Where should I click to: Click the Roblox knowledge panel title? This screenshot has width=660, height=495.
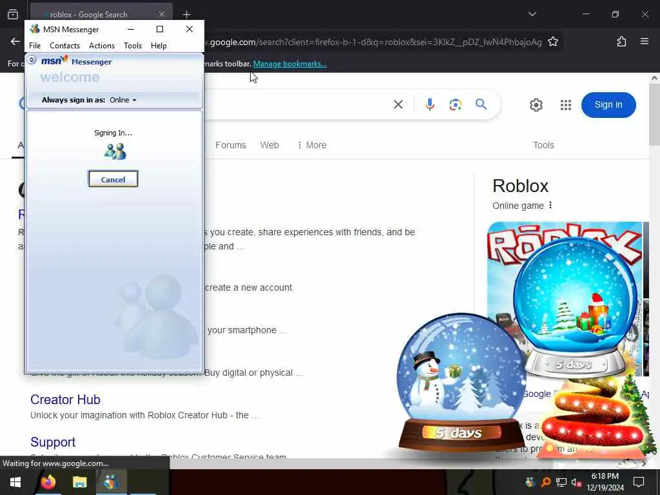(x=520, y=186)
